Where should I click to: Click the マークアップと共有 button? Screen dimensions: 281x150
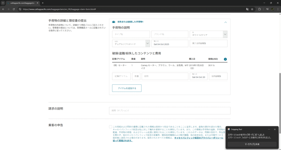(252, 144)
